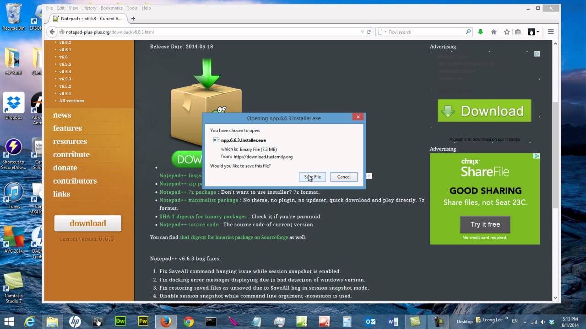The image size is (586, 329).
Task: Open the Windows Start button
Action: pos(9,322)
